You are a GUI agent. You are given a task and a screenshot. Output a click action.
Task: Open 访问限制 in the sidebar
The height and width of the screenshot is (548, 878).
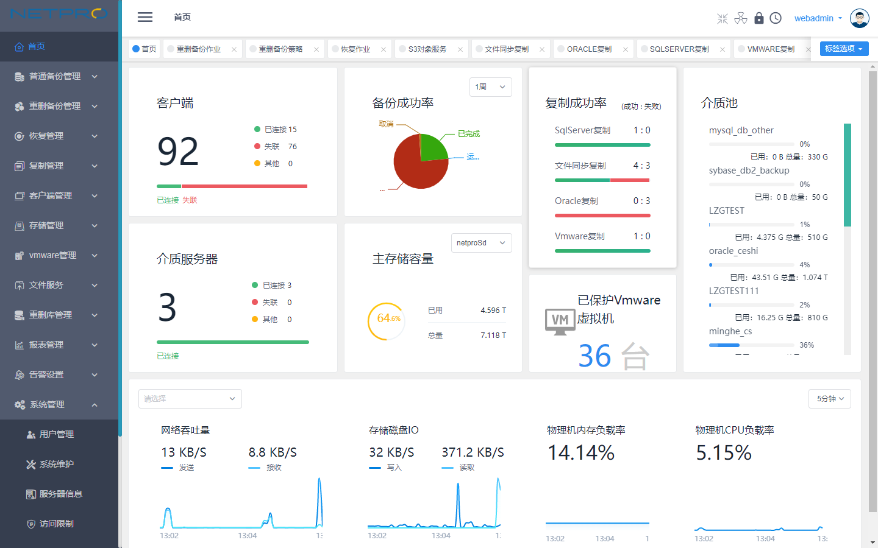[59, 524]
